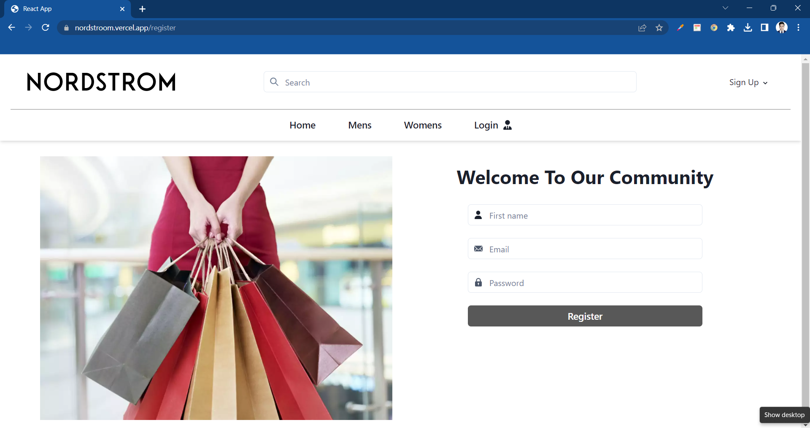Go back using the browser back arrow
This screenshot has height=428, width=810.
(12, 27)
